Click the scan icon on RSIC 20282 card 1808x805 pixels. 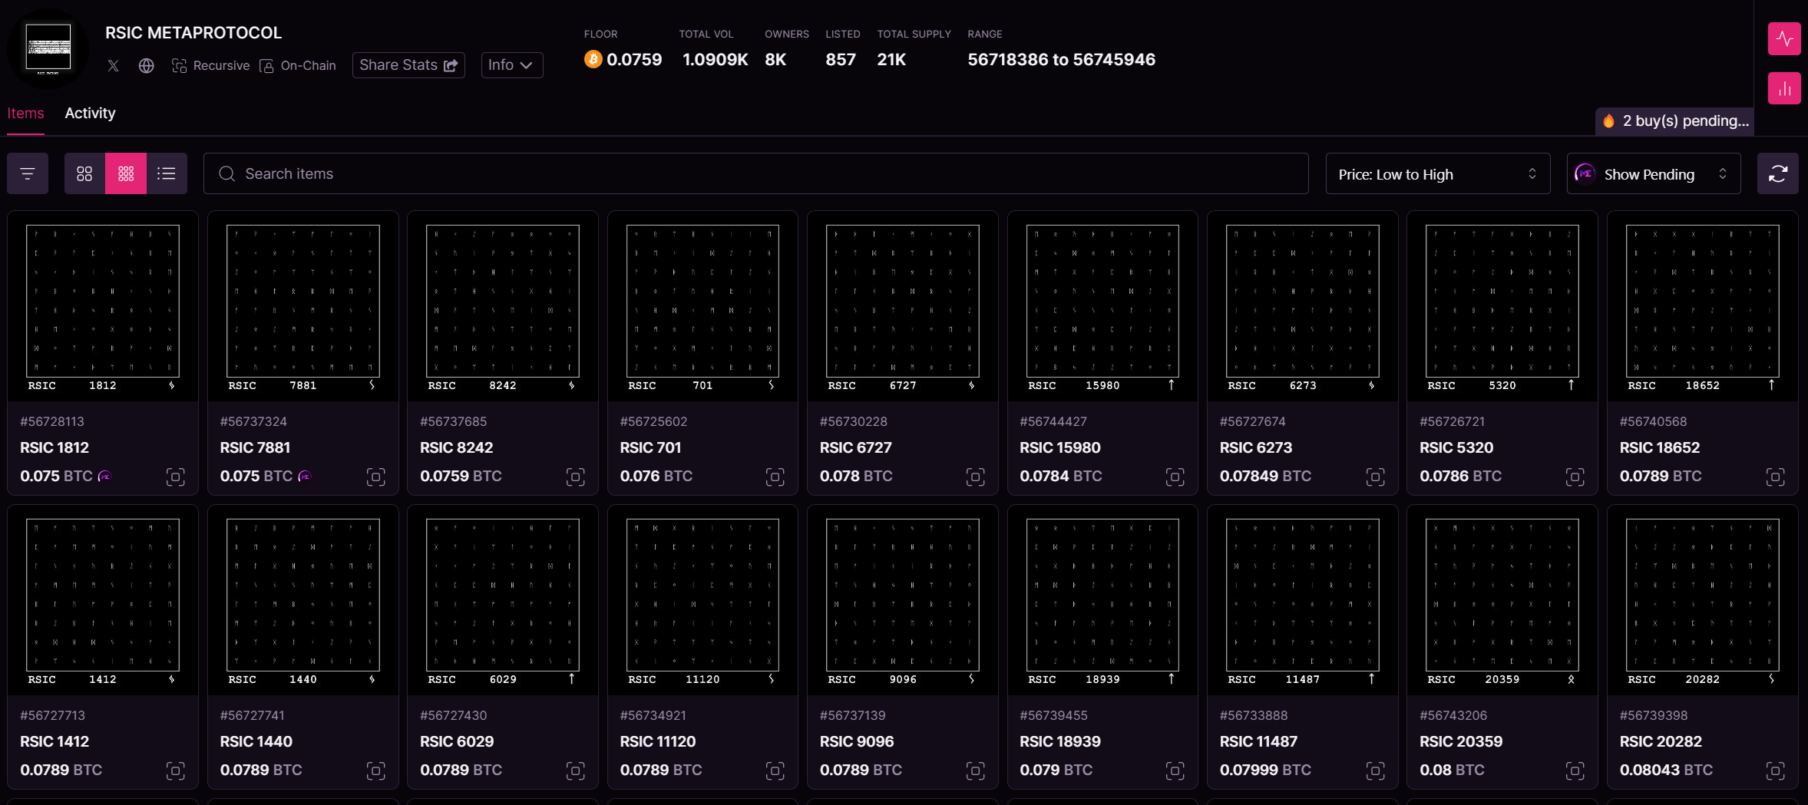[x=1775, y=771]
